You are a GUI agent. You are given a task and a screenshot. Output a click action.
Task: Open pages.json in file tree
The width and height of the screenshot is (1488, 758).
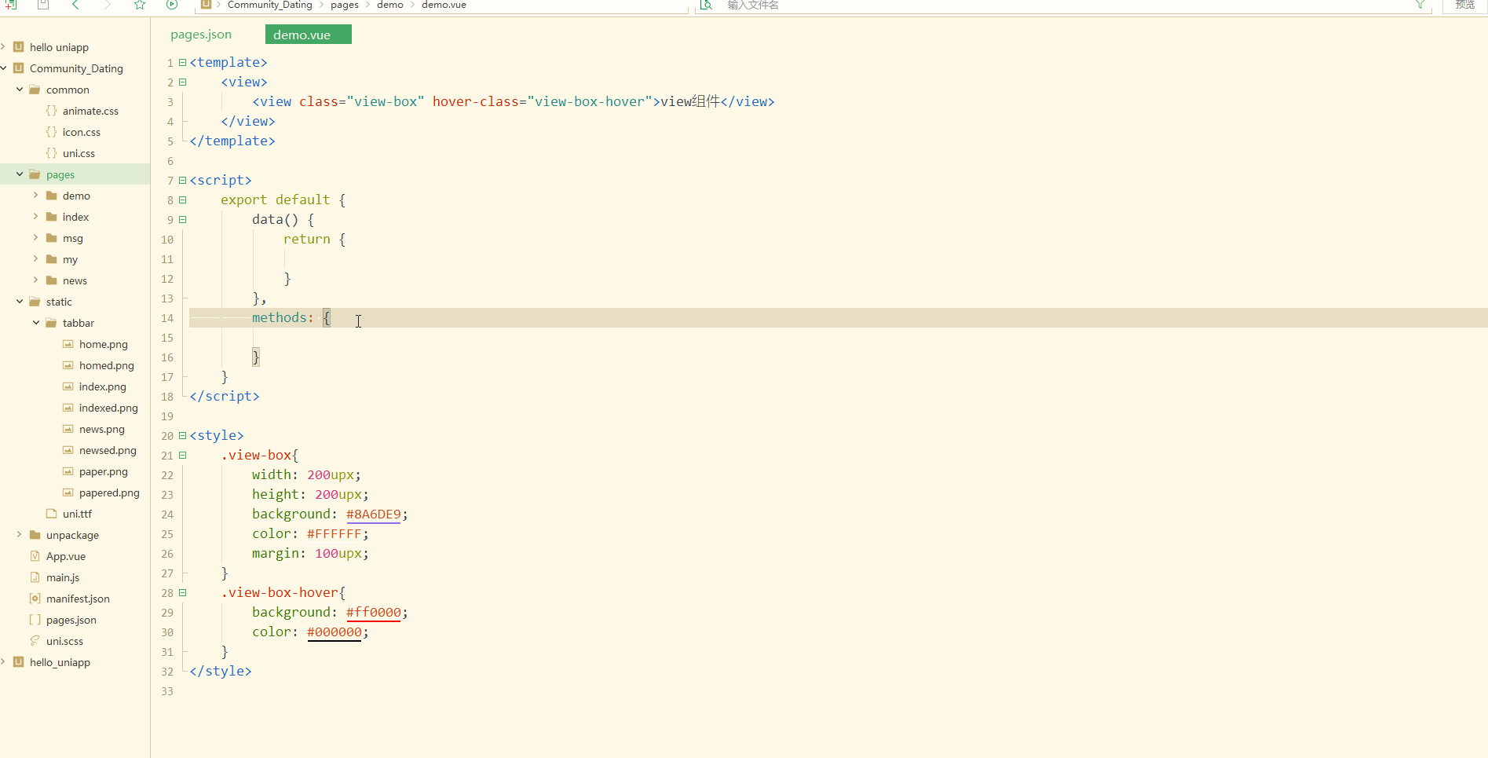pos(71,620)
